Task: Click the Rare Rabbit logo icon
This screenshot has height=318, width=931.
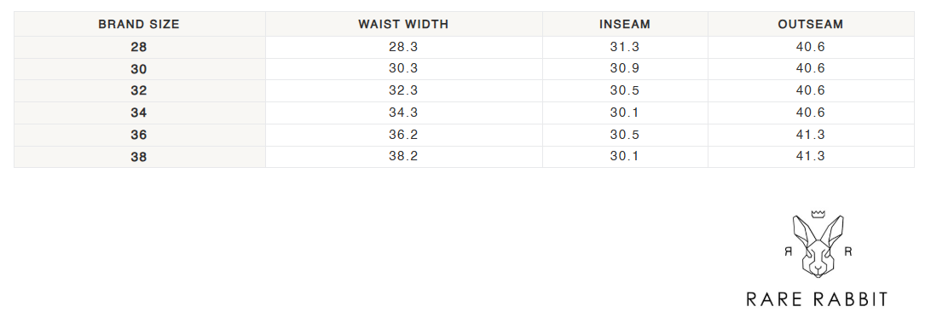Action: 818,244
